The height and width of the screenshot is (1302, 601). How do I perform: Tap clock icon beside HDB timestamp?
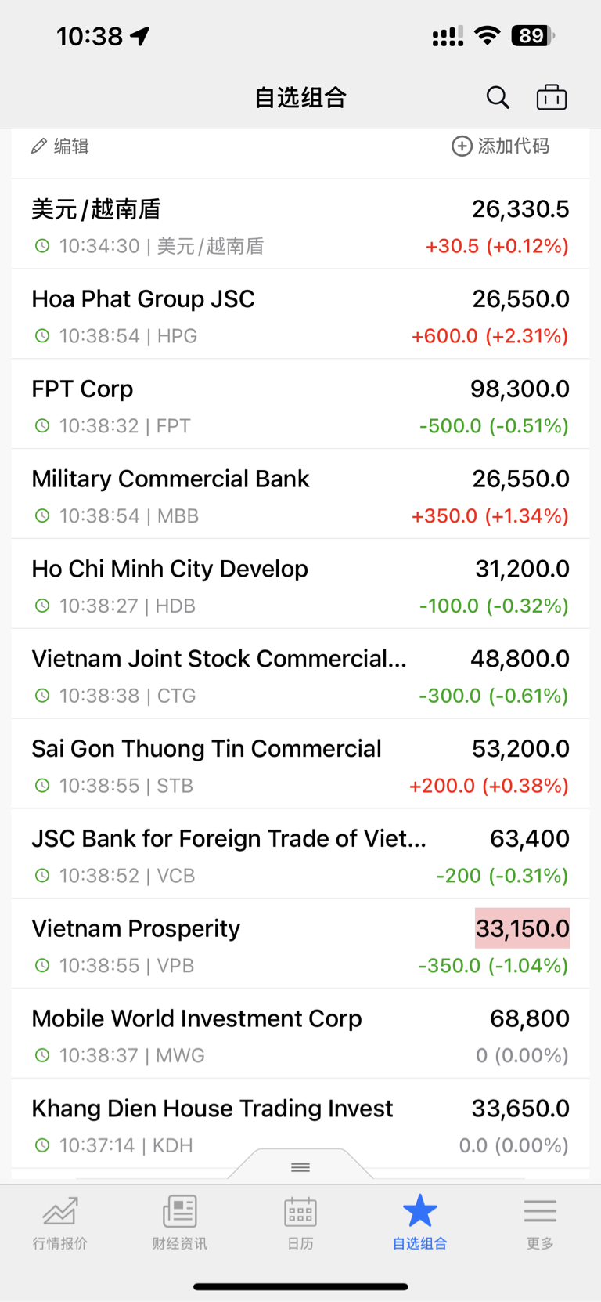pyautogui.click(x=42, y=606)
